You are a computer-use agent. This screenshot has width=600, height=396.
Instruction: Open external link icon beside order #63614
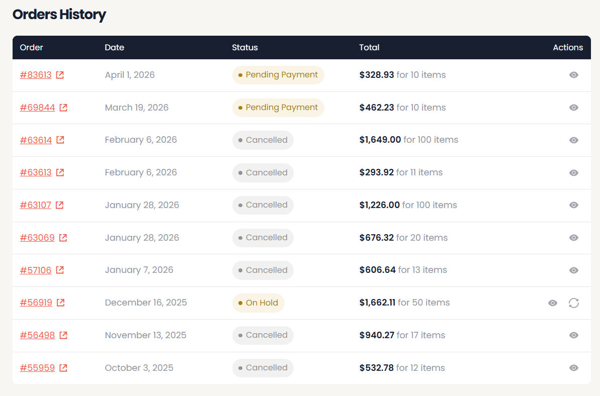coord(60,140)
